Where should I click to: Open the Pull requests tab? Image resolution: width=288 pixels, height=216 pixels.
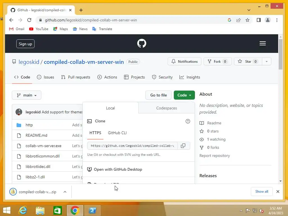pos(76,77)
